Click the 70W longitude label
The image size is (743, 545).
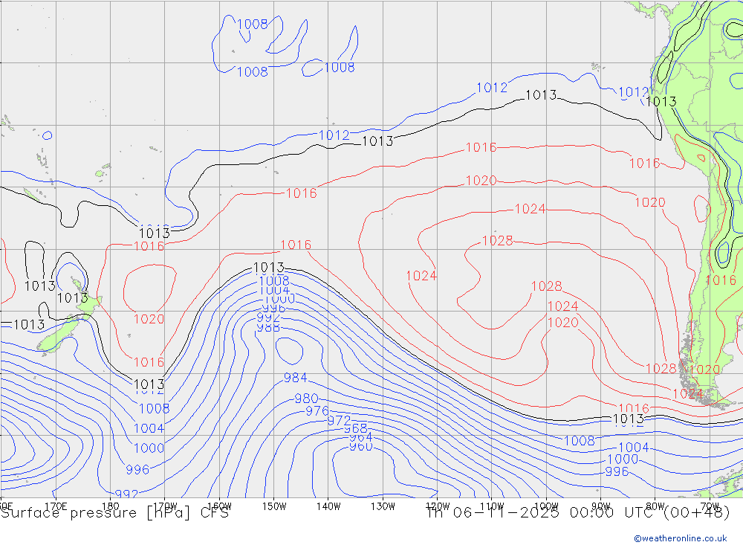710,506
